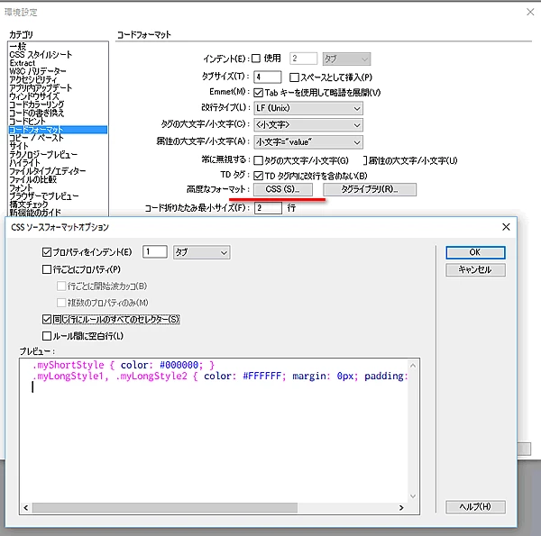Select ファイルの比較 category
The image size is (541, 536).
32,179
